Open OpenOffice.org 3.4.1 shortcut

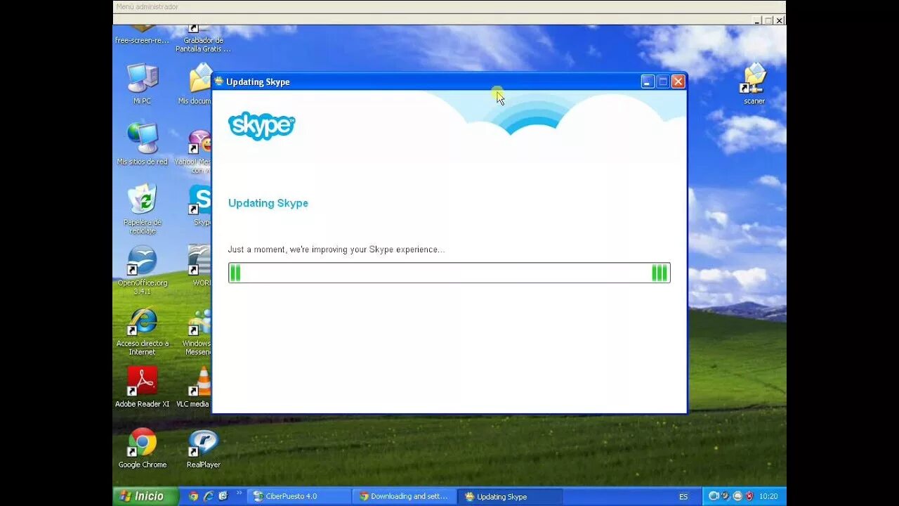[x=142, y=269]
